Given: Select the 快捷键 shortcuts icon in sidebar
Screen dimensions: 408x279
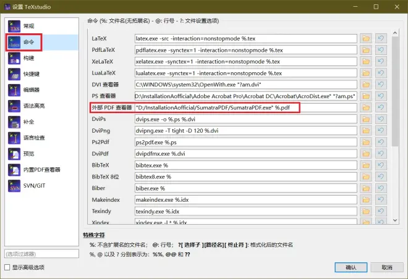Looking at the screenshot, I should click(x=14, y=74).
